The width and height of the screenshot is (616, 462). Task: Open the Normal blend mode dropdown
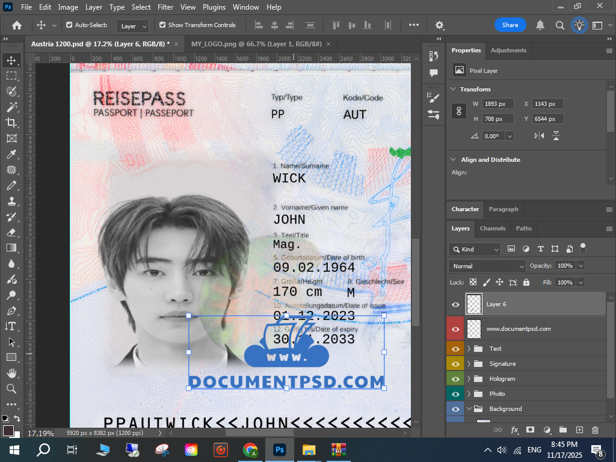[x=487, y=266]
